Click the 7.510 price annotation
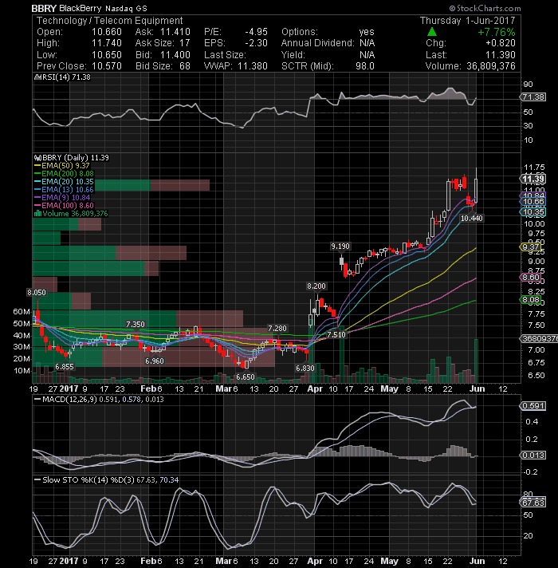The height and width of the screenshot is (568, 558). pos(336,335)
